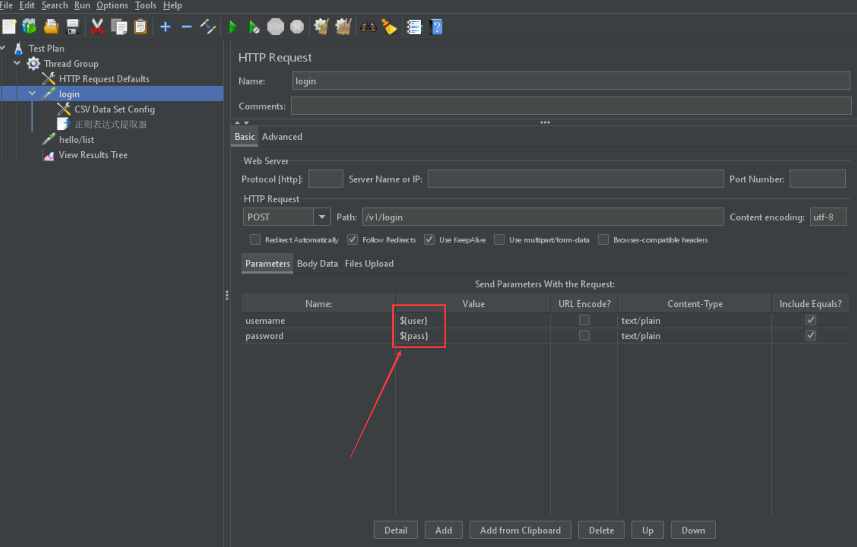Click the Down button
This screenshot has height=547, width=857.
coord(693,530)
